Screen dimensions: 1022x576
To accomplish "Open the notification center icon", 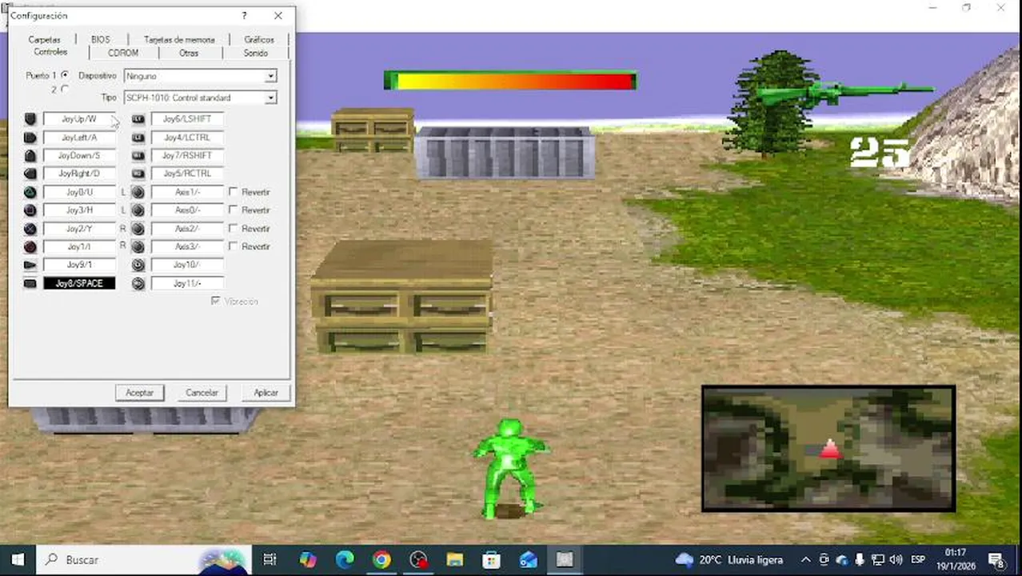I will tap(996, 560).
